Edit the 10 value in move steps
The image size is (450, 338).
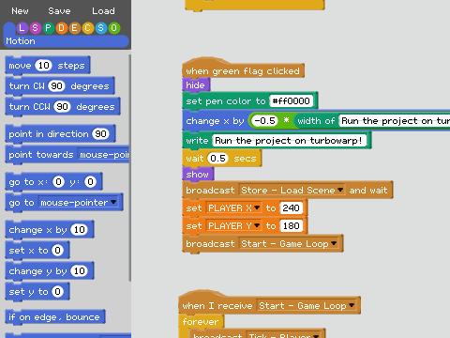coord(43,66)
